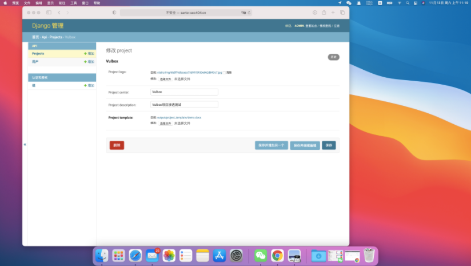
Task: Collapse the Django sidebar with « toggle
Action: (25, 144)
